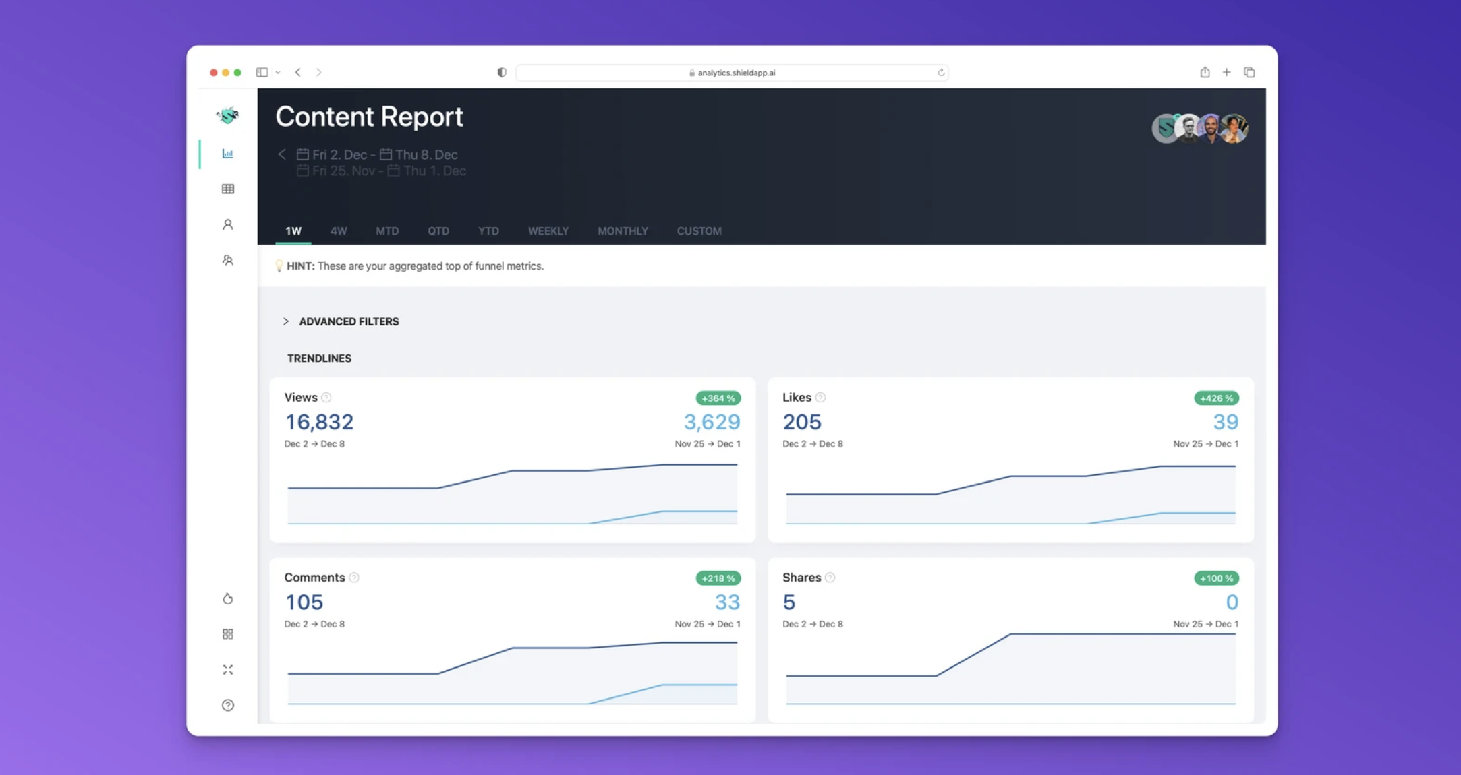The width and height of the screenshot is (1461, 775).
Task: Click the Views info question mark icon
Action: [x=326, y=398]
